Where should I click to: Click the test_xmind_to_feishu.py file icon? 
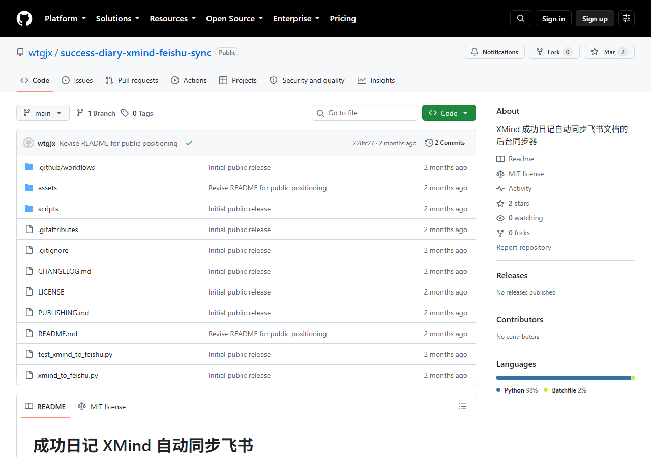click(29, 354)
